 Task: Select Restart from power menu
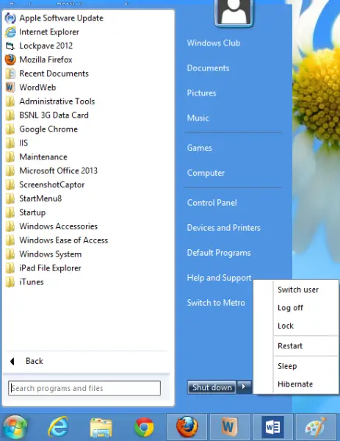click(x=290, y=346)
